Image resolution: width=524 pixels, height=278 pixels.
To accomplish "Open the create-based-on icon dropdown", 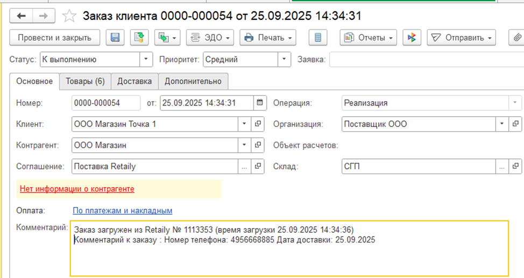I will [167, 38].
